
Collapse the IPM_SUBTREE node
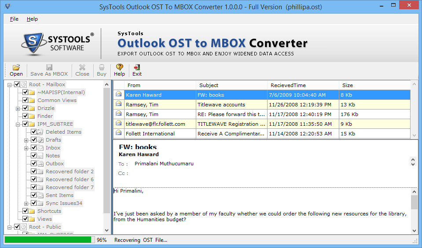(x=18, y=124)
